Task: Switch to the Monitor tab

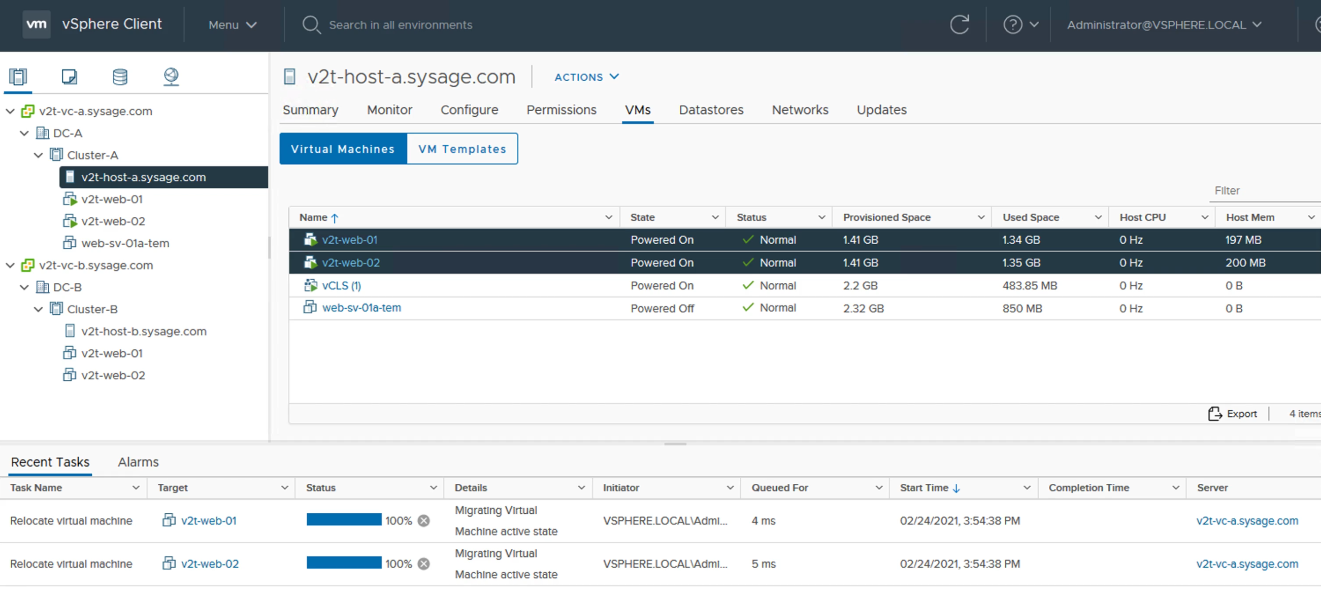Action: coord(389,110)
